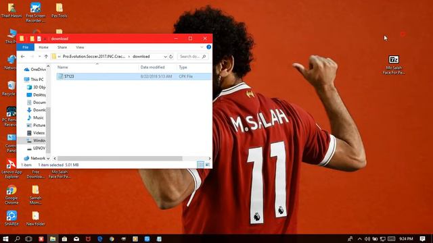The height and width of the screenshot is (243, 433).
Task: Open the View ribbon tab
Action: pyautogui.click(x=80, y=47)
